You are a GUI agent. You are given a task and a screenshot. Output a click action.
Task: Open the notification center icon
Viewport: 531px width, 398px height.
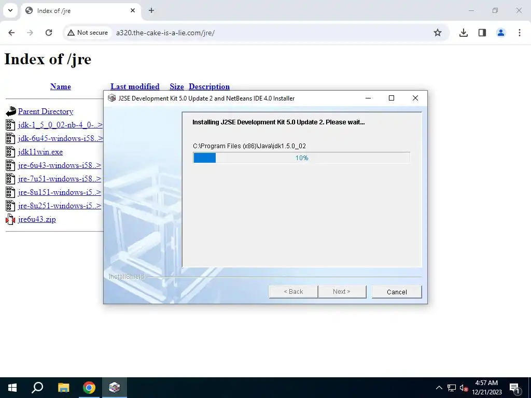(x=515, y=388)
